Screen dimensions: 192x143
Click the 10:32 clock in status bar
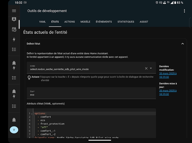(18, 3)
